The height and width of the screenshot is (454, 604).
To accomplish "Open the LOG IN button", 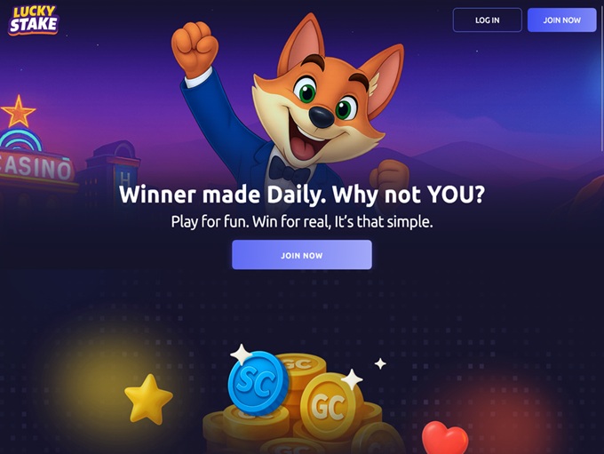I will (488, 20).
